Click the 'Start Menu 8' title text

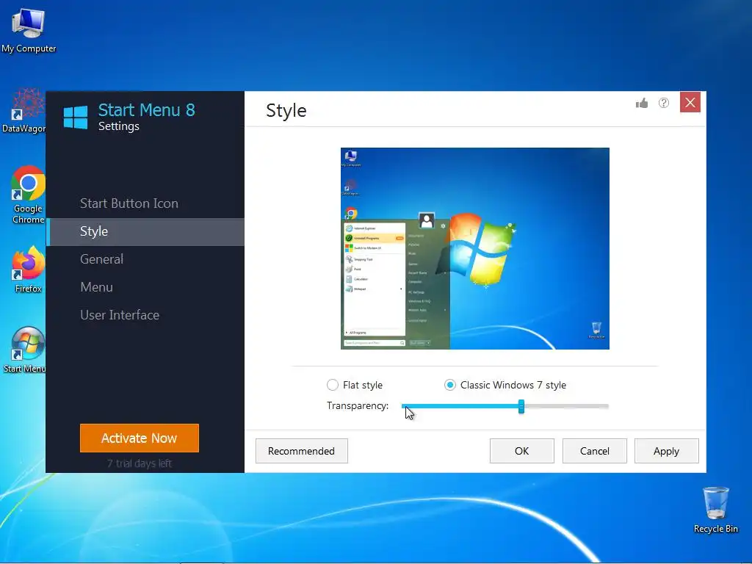147,110
